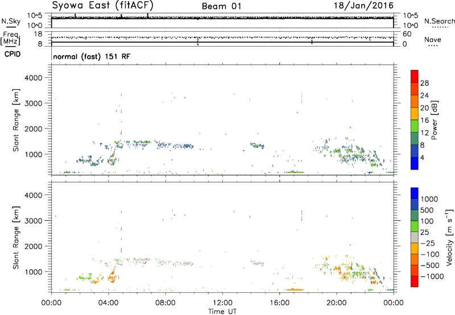Click the red bottom segment of Velocity colorbar
The width and height of the screenshot is (455, 315).
click(415, 281)
